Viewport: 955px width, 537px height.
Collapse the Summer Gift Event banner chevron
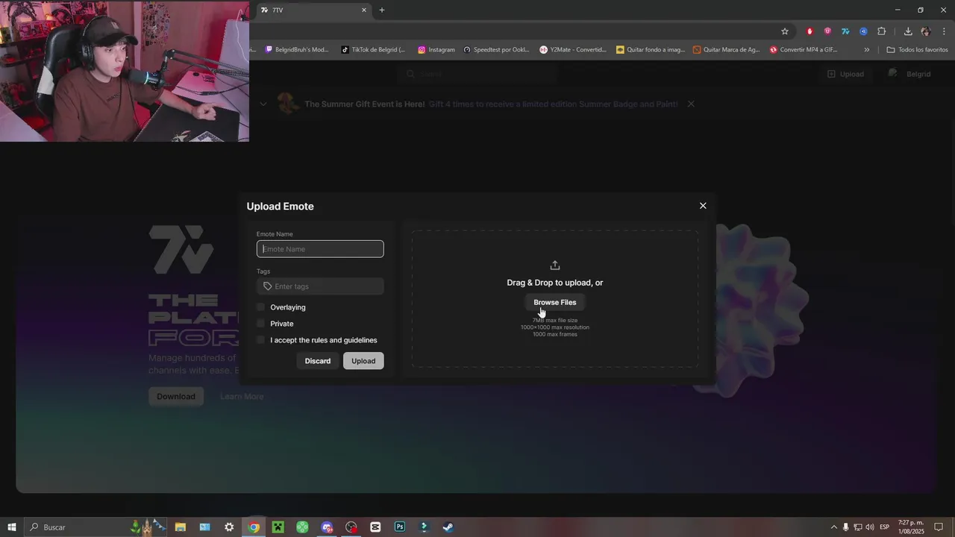coord(263,104)
